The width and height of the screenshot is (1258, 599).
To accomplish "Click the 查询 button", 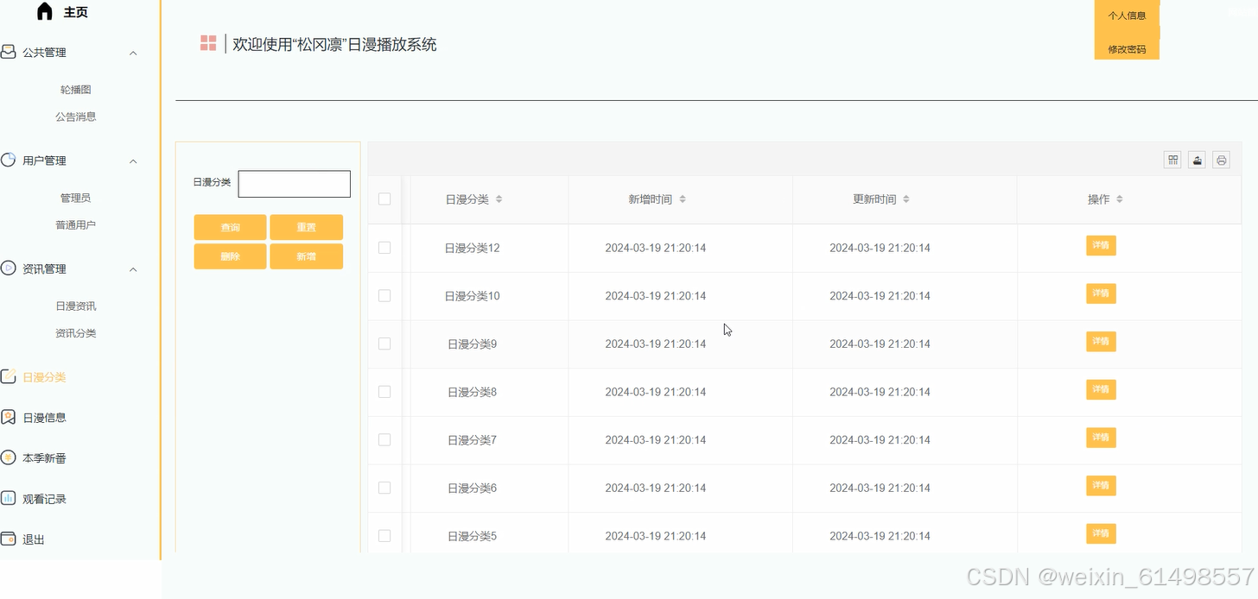I will (x=230, y=227).
